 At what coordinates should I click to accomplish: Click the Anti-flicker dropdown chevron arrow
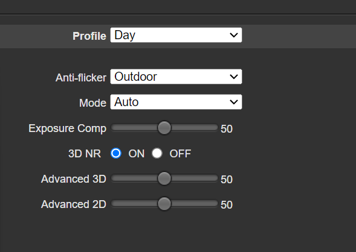coord(234,77)
